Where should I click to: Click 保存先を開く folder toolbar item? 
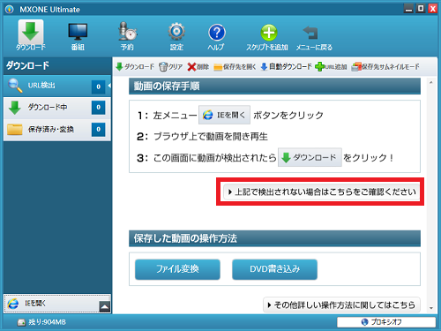coord(235,67)
